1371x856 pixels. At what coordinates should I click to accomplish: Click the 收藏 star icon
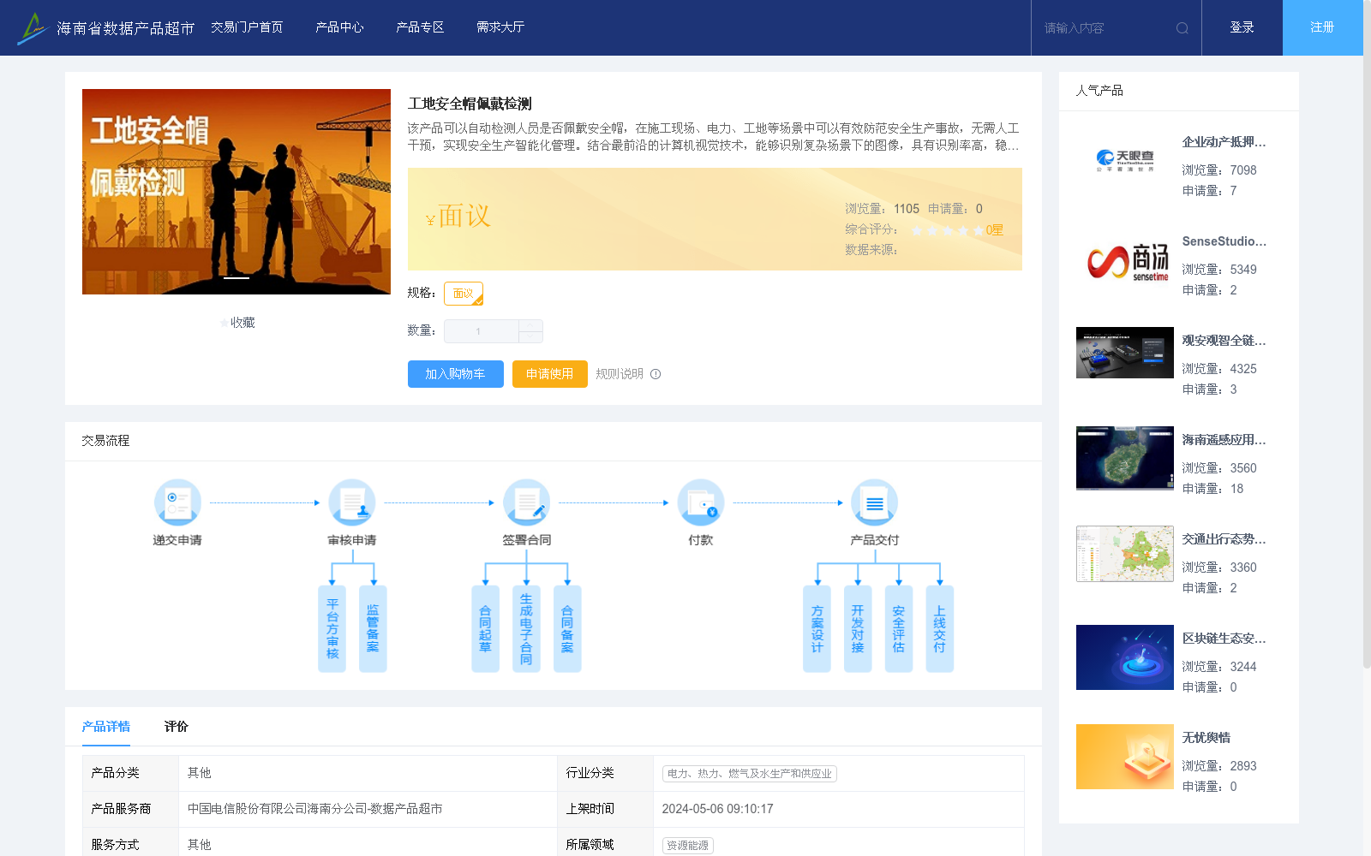[x=225, y=323]
